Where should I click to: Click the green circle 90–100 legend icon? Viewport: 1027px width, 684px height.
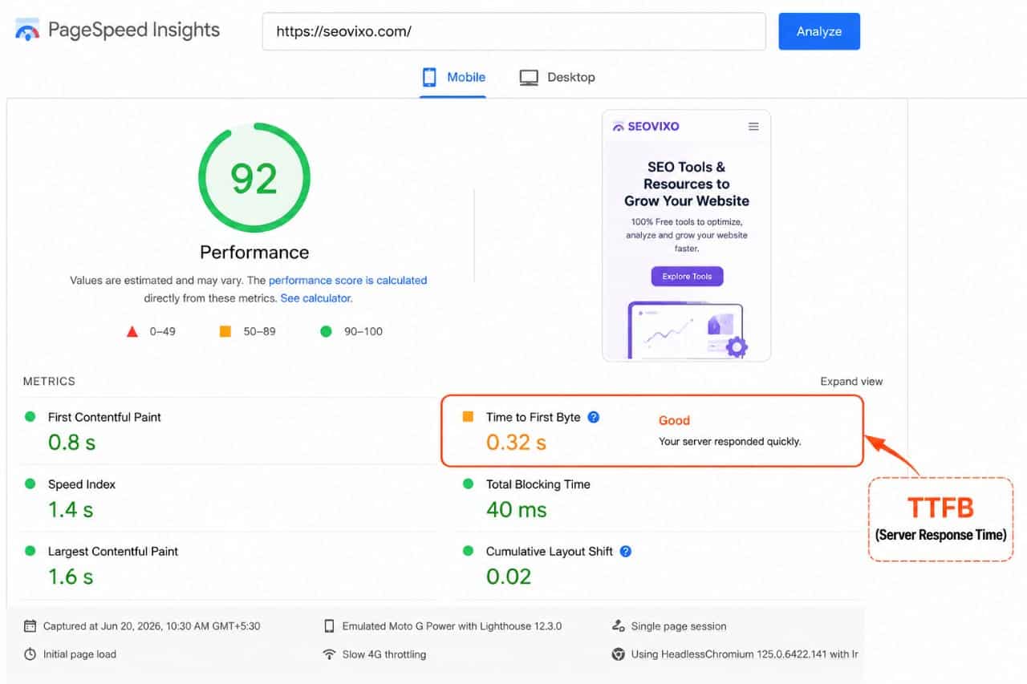(326, 331)
